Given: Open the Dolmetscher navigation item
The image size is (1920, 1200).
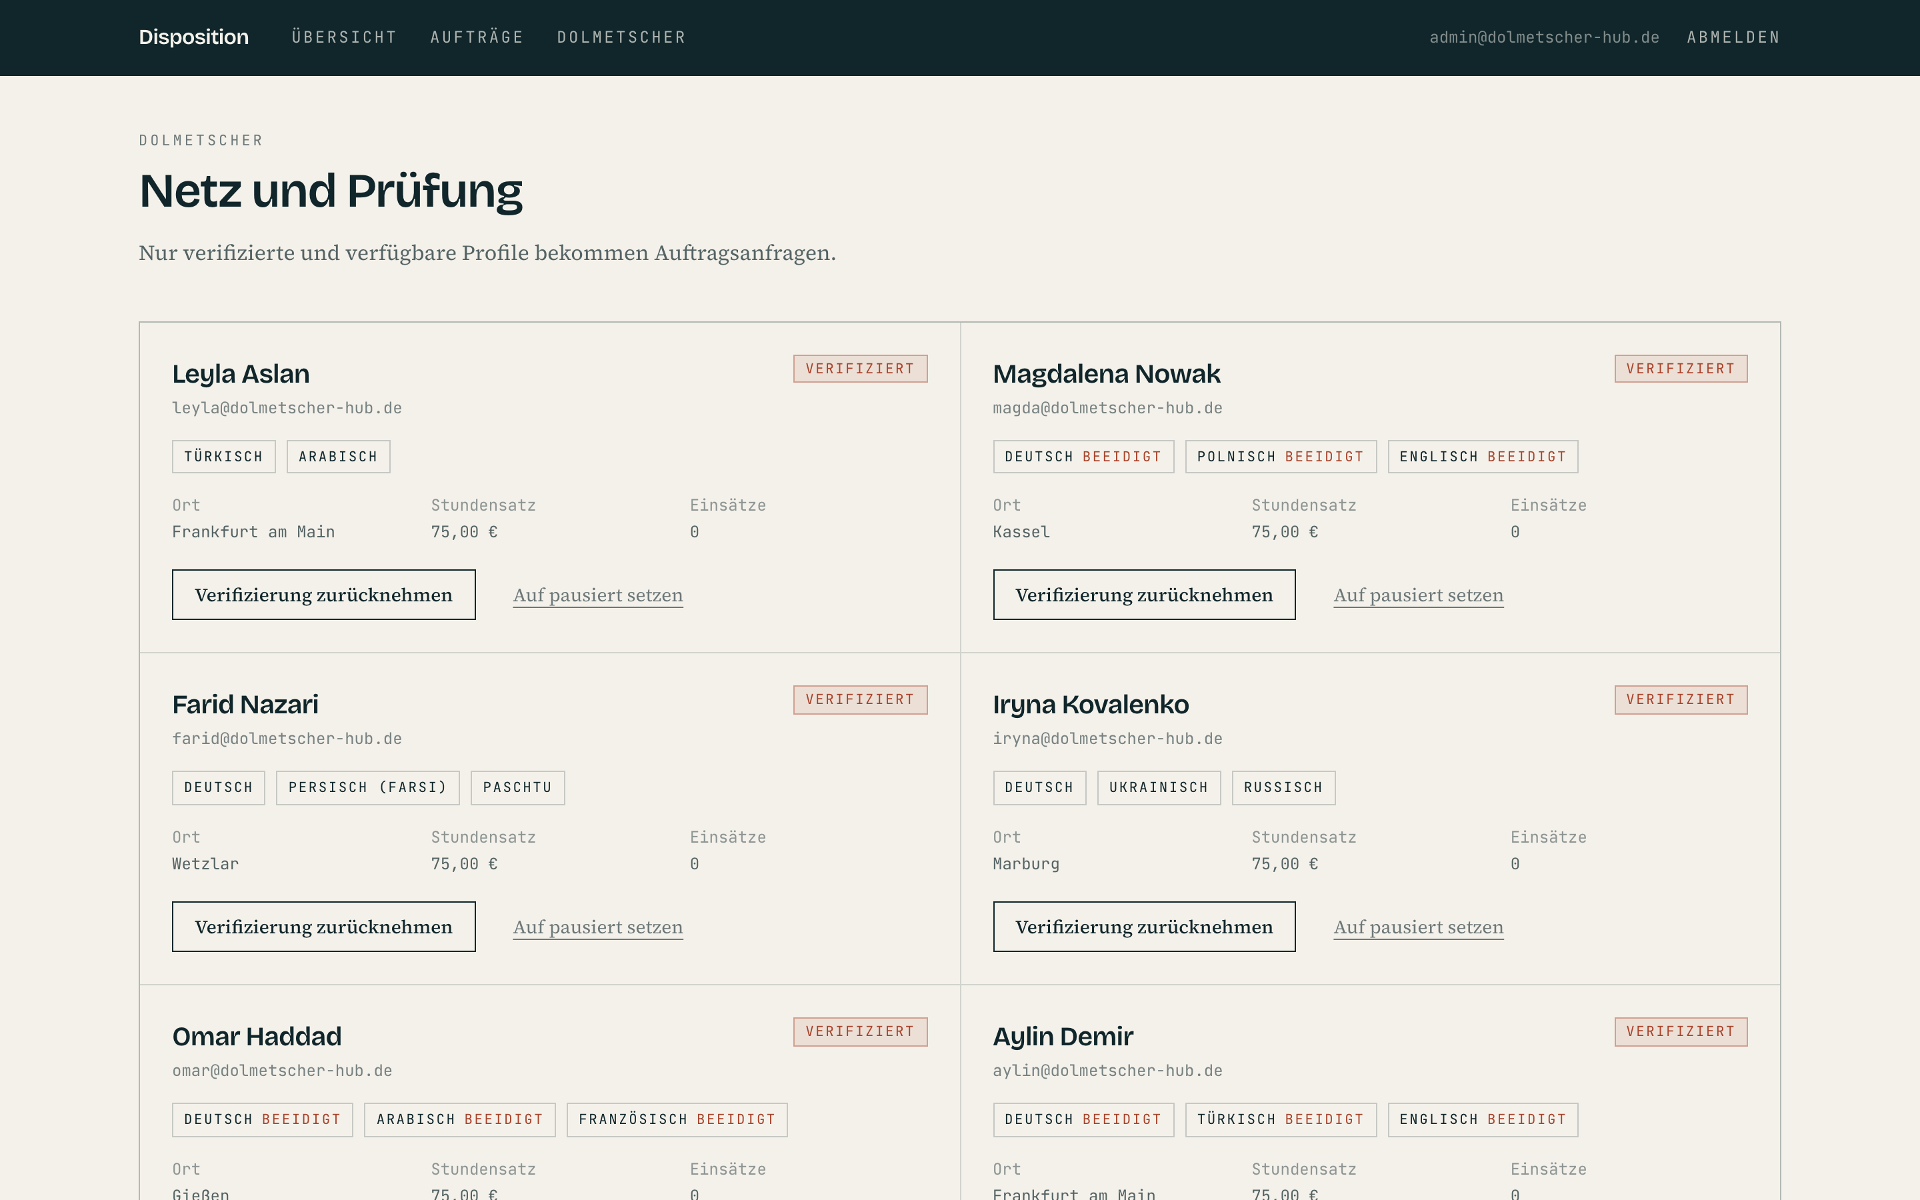Looking at the screenshot, I should click(621, 37).
